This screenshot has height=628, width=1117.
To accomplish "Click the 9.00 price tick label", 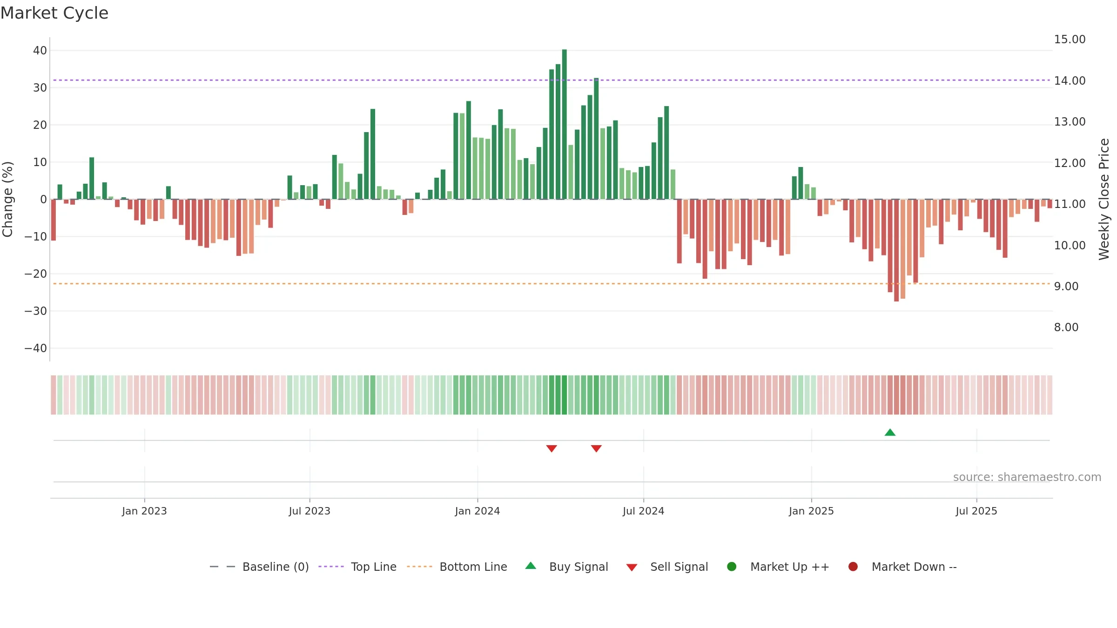I will (1066, 286).
